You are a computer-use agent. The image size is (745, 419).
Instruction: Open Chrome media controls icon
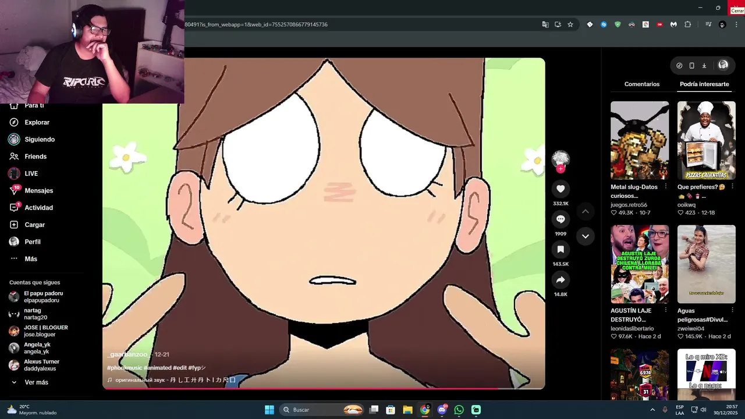pyautogui.click(x=708, y=24)
